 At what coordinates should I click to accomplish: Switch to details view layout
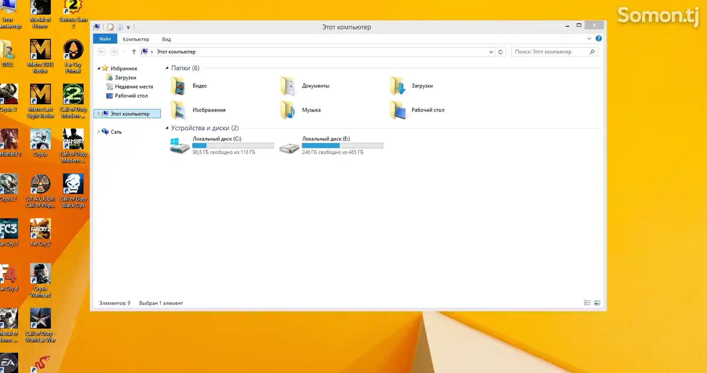[x=587, y=303]
